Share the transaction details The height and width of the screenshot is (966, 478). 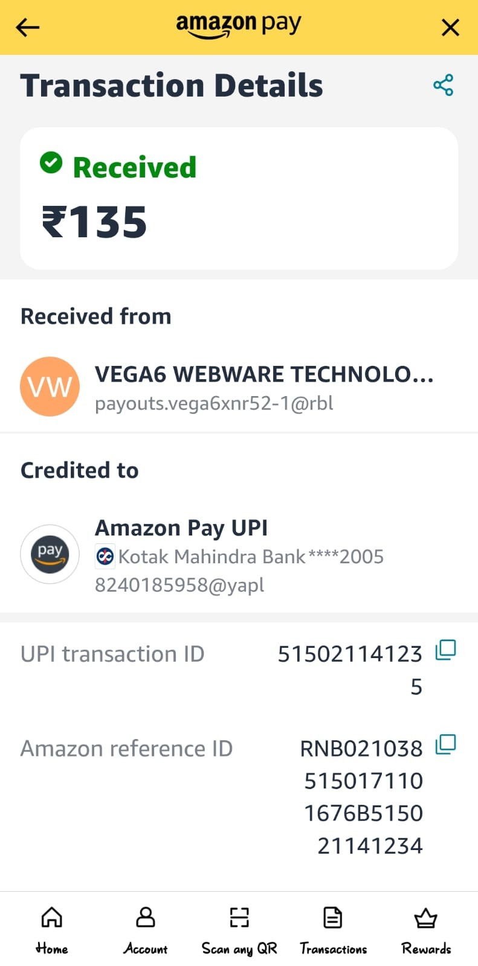pos(444,85)
